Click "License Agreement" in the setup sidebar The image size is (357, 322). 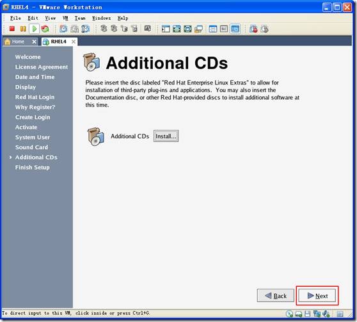[x=42, y=67]
